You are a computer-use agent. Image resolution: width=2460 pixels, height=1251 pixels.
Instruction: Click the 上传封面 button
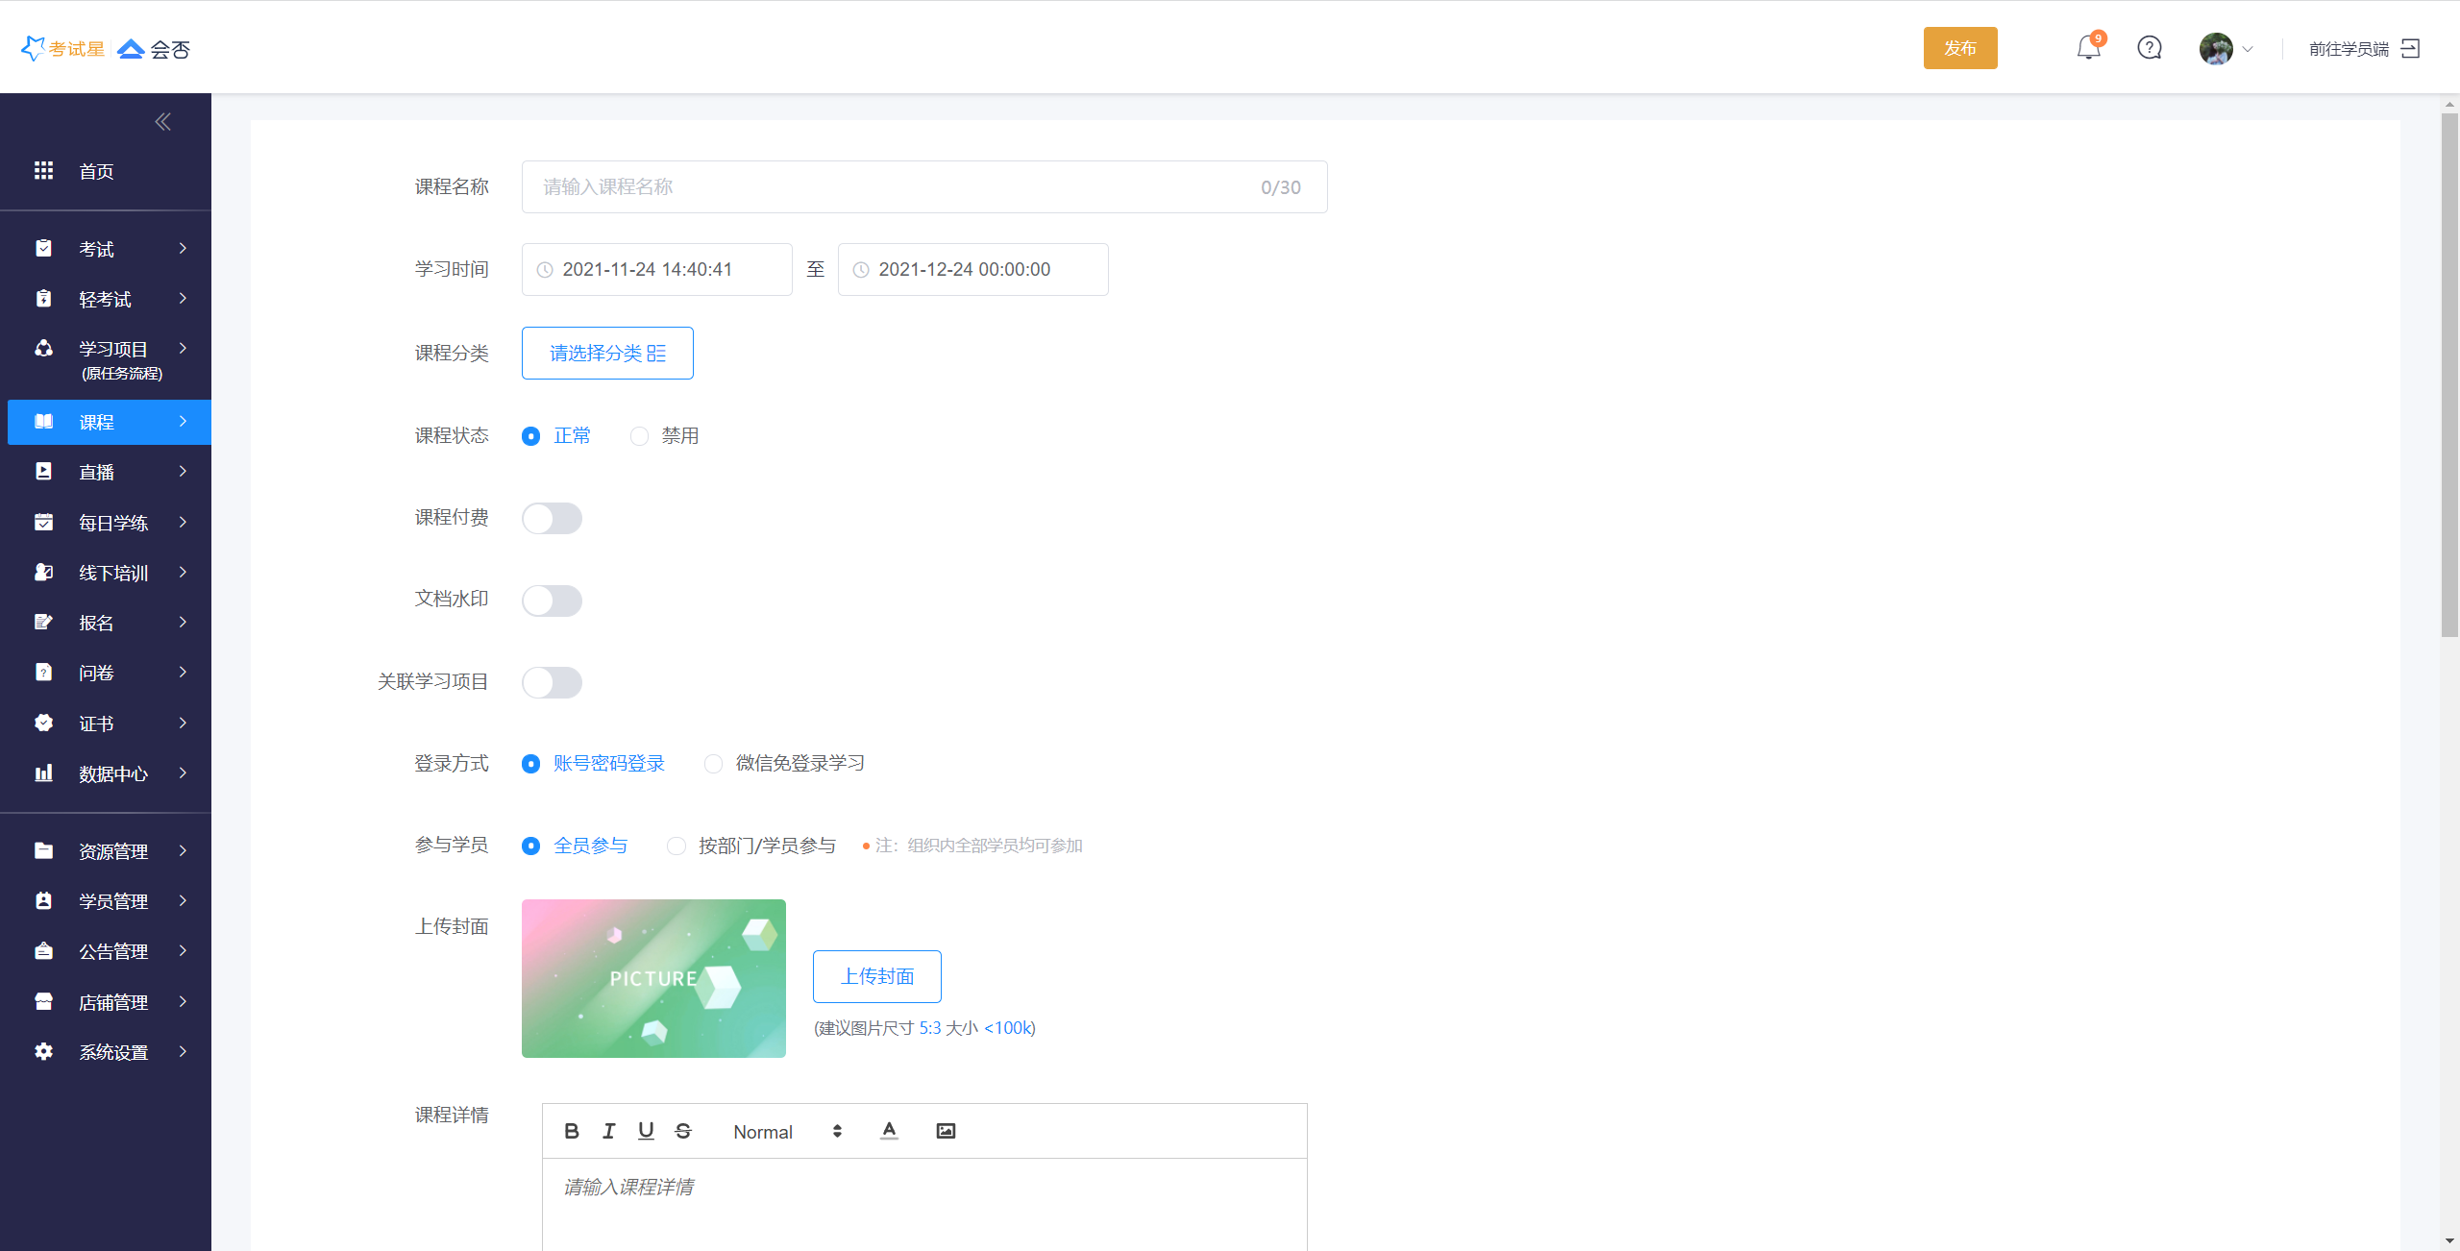[876, 976]
